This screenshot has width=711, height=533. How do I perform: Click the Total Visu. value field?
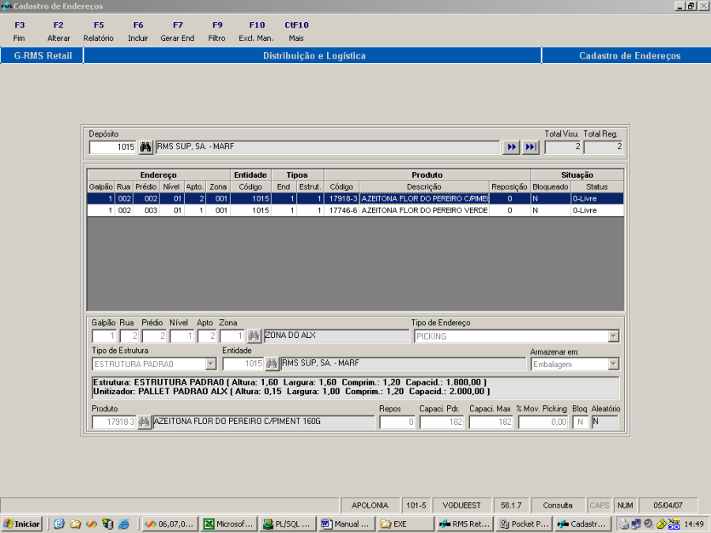(562, 147)
